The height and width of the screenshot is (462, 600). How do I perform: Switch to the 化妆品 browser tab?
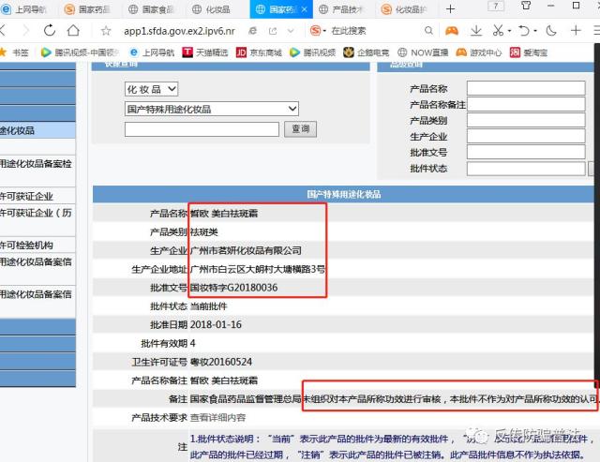[x=208, y=9]
